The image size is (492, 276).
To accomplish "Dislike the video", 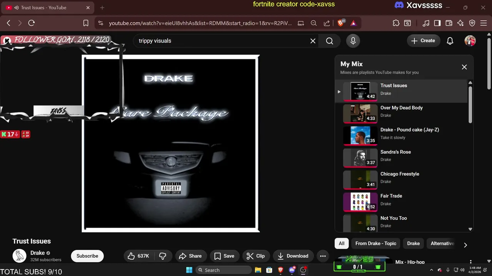I will click(x=163, y=256).
